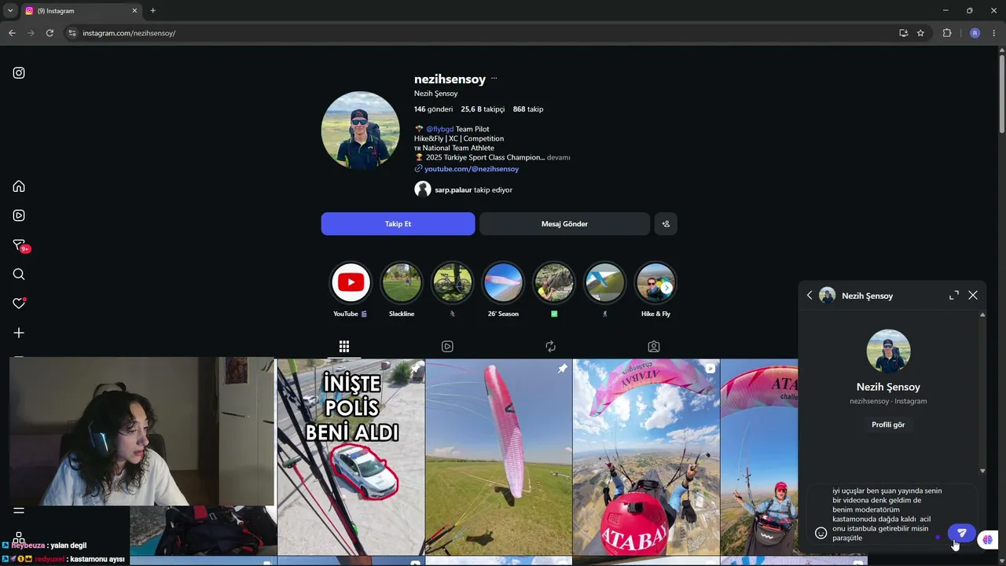Viewport: 1006px width, 566px height.
Task: Open Search in the Instagram sidebar
Action: pos(19,274)
